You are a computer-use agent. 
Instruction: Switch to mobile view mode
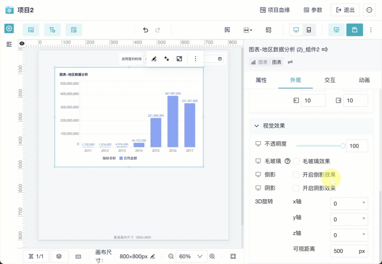click(x=309, y=30)
